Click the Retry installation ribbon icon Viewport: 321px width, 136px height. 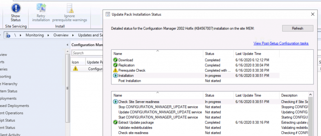pos(41,8)
